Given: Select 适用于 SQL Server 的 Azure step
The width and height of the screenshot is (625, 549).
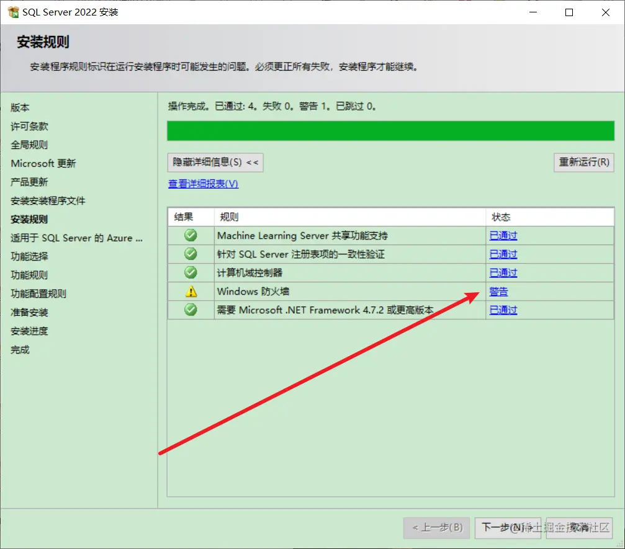Looking at the screenshot, I should pos(76,238).
